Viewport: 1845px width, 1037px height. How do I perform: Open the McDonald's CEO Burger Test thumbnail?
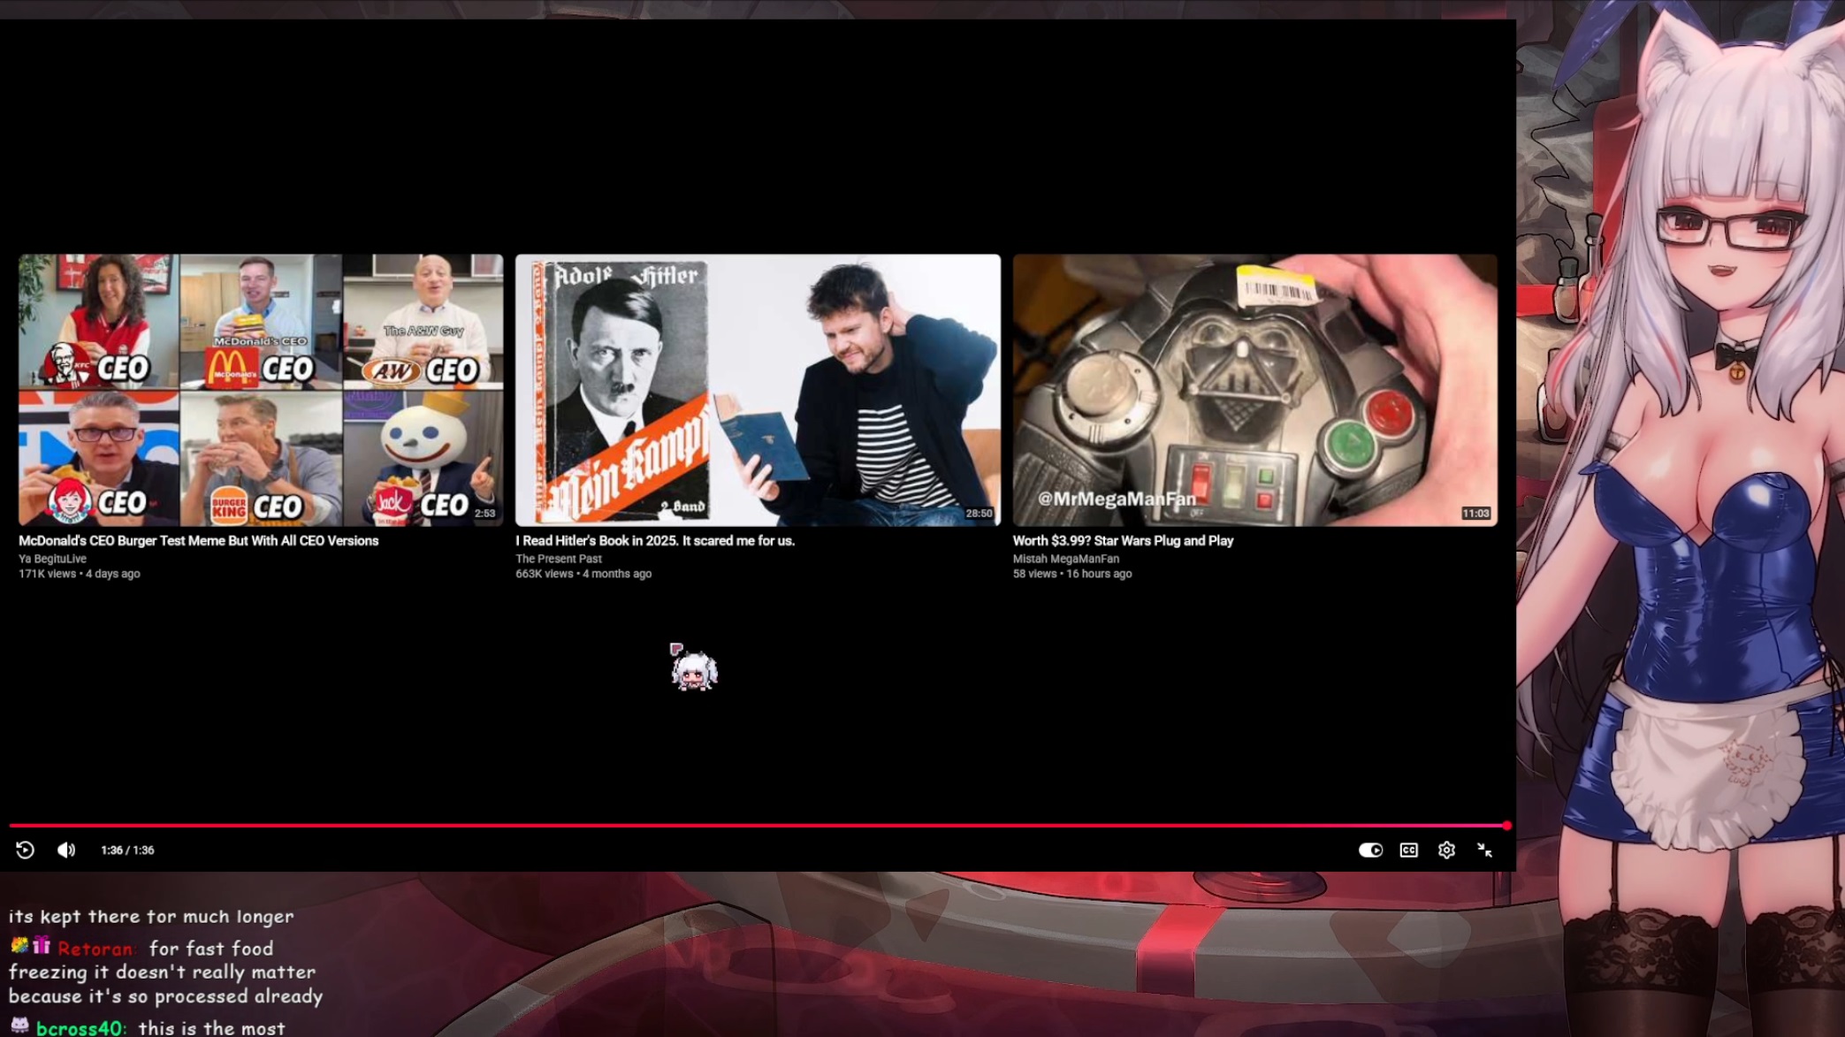coord(261,390)
